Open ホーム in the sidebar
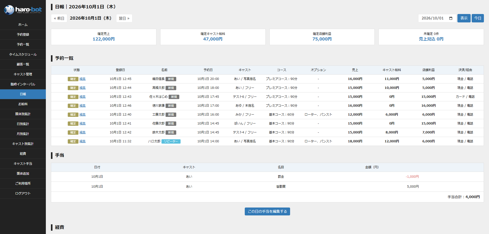This screenshot has width=489, height=234. (x=23, y=25)
